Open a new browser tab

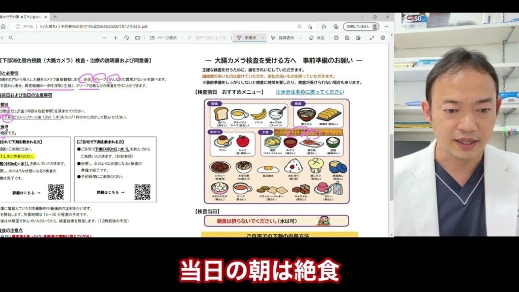(x=55, y=17)
